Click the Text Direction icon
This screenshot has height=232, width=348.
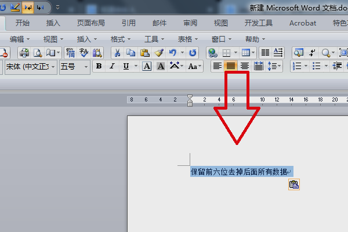278,53
